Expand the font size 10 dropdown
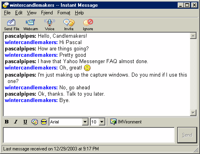 [102, 122]
